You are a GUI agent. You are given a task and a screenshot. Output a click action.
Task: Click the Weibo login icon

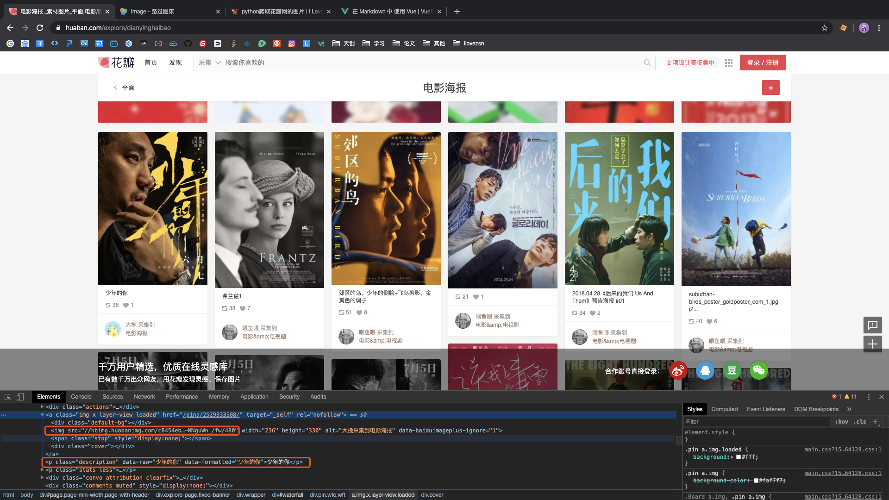pos(678,370)
